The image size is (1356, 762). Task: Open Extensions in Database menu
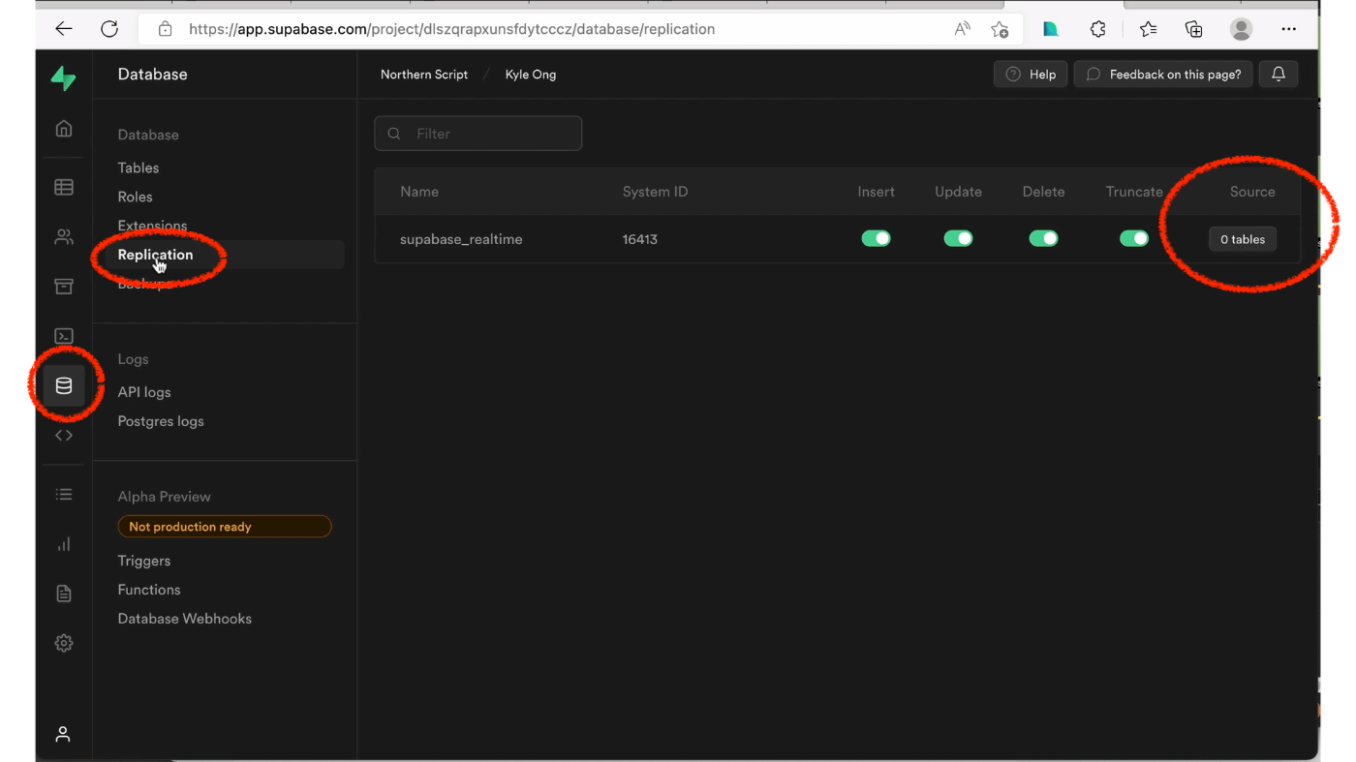(153, 226)
